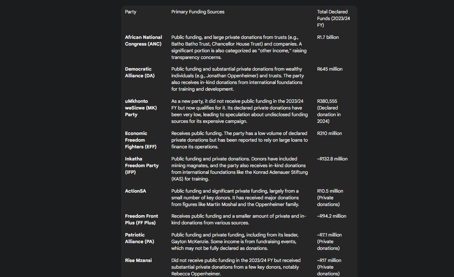Select the Inkatha Freedom Party (IFP) name
Image resolution: width=454 pixels, height=277 pixels.
pos(142,165)
